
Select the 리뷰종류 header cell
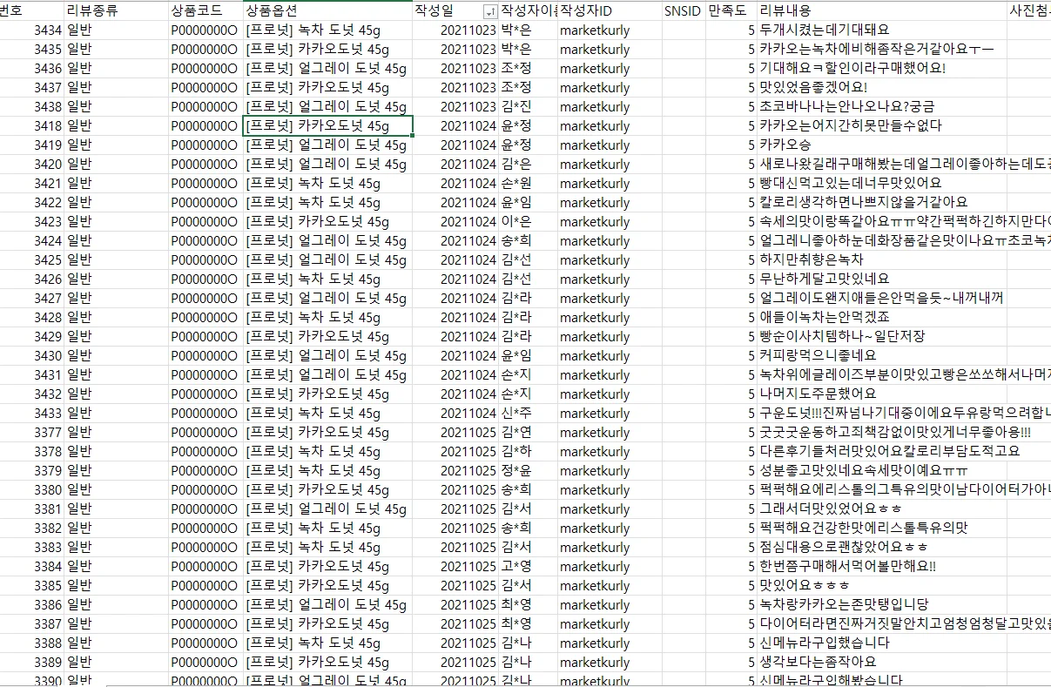pyautogui.click(x=92, y=10)
